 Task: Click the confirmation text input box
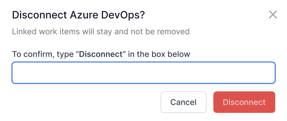point(143,73)
